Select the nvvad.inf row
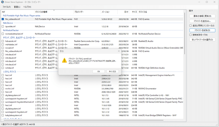Screen dimensions: 219x127 [92, 48]
